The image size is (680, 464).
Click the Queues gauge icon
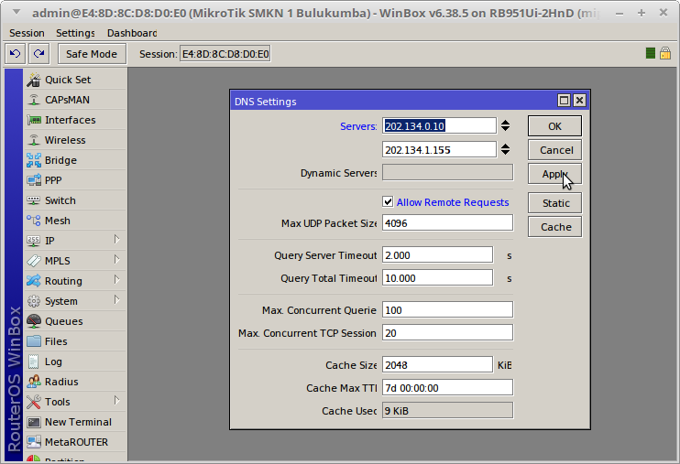pos(33,321)
